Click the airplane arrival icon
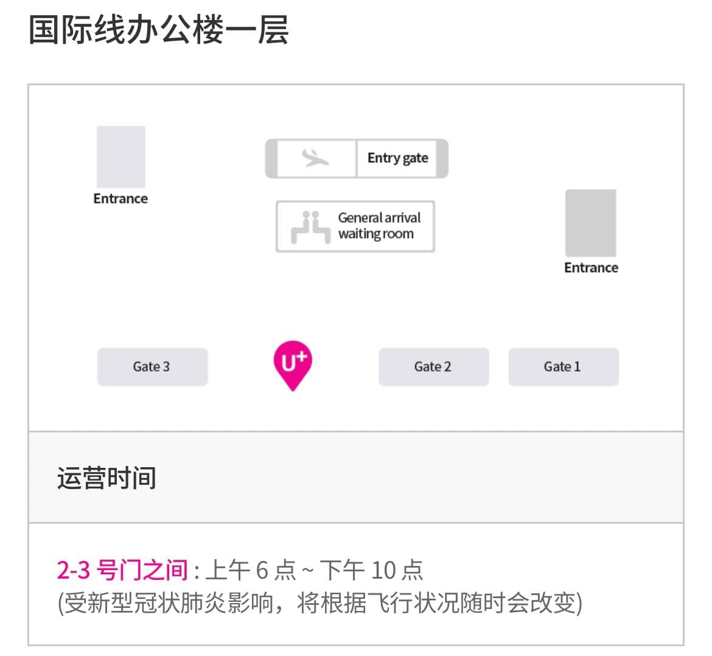712x656 pixels. point(315,158)
